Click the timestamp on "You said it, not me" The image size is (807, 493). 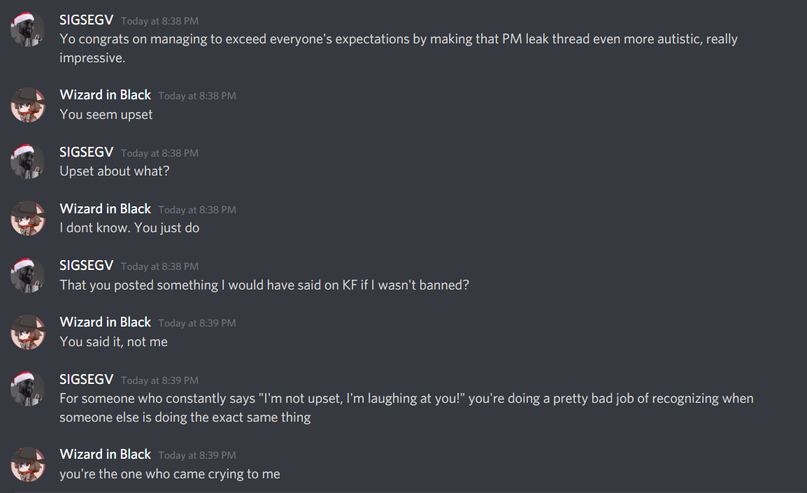197,323
